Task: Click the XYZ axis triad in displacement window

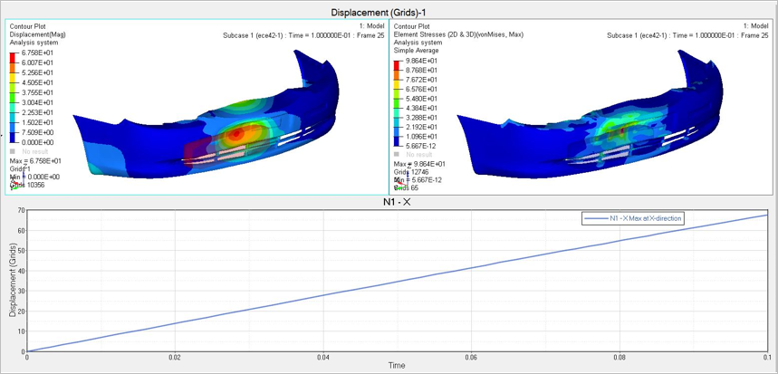Action: [x=14, y=184]
